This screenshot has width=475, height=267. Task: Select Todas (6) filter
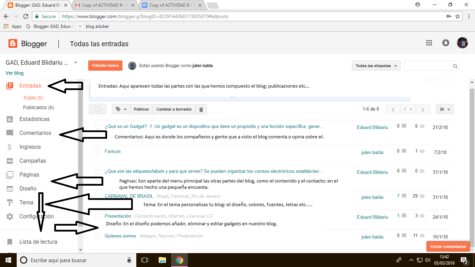(x=33, y=98)
